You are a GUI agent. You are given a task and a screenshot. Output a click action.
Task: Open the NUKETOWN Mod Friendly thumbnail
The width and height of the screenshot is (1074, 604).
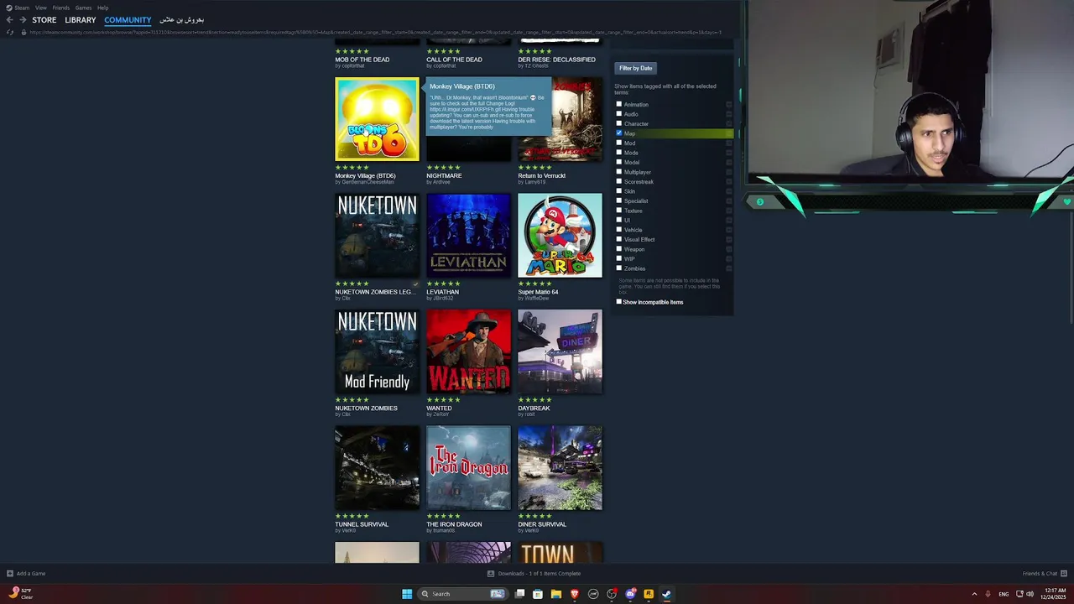[377, 351]
